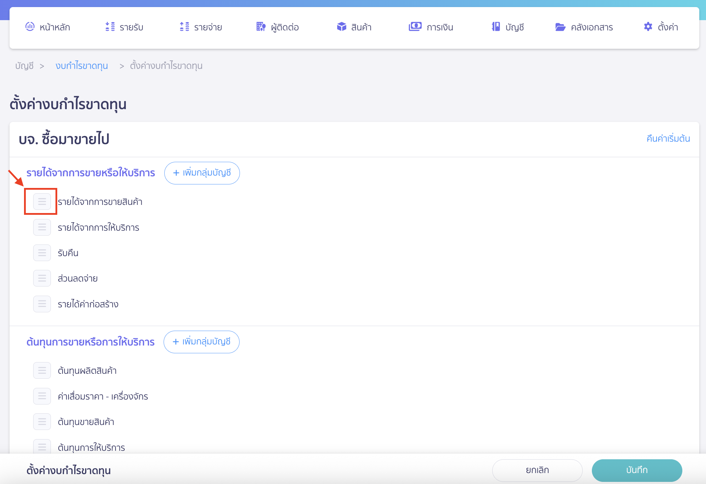Click drag handle for ต้นทุนผลิตสินค้า
This screenshot has width=706, height=484.
coord(42,371)
